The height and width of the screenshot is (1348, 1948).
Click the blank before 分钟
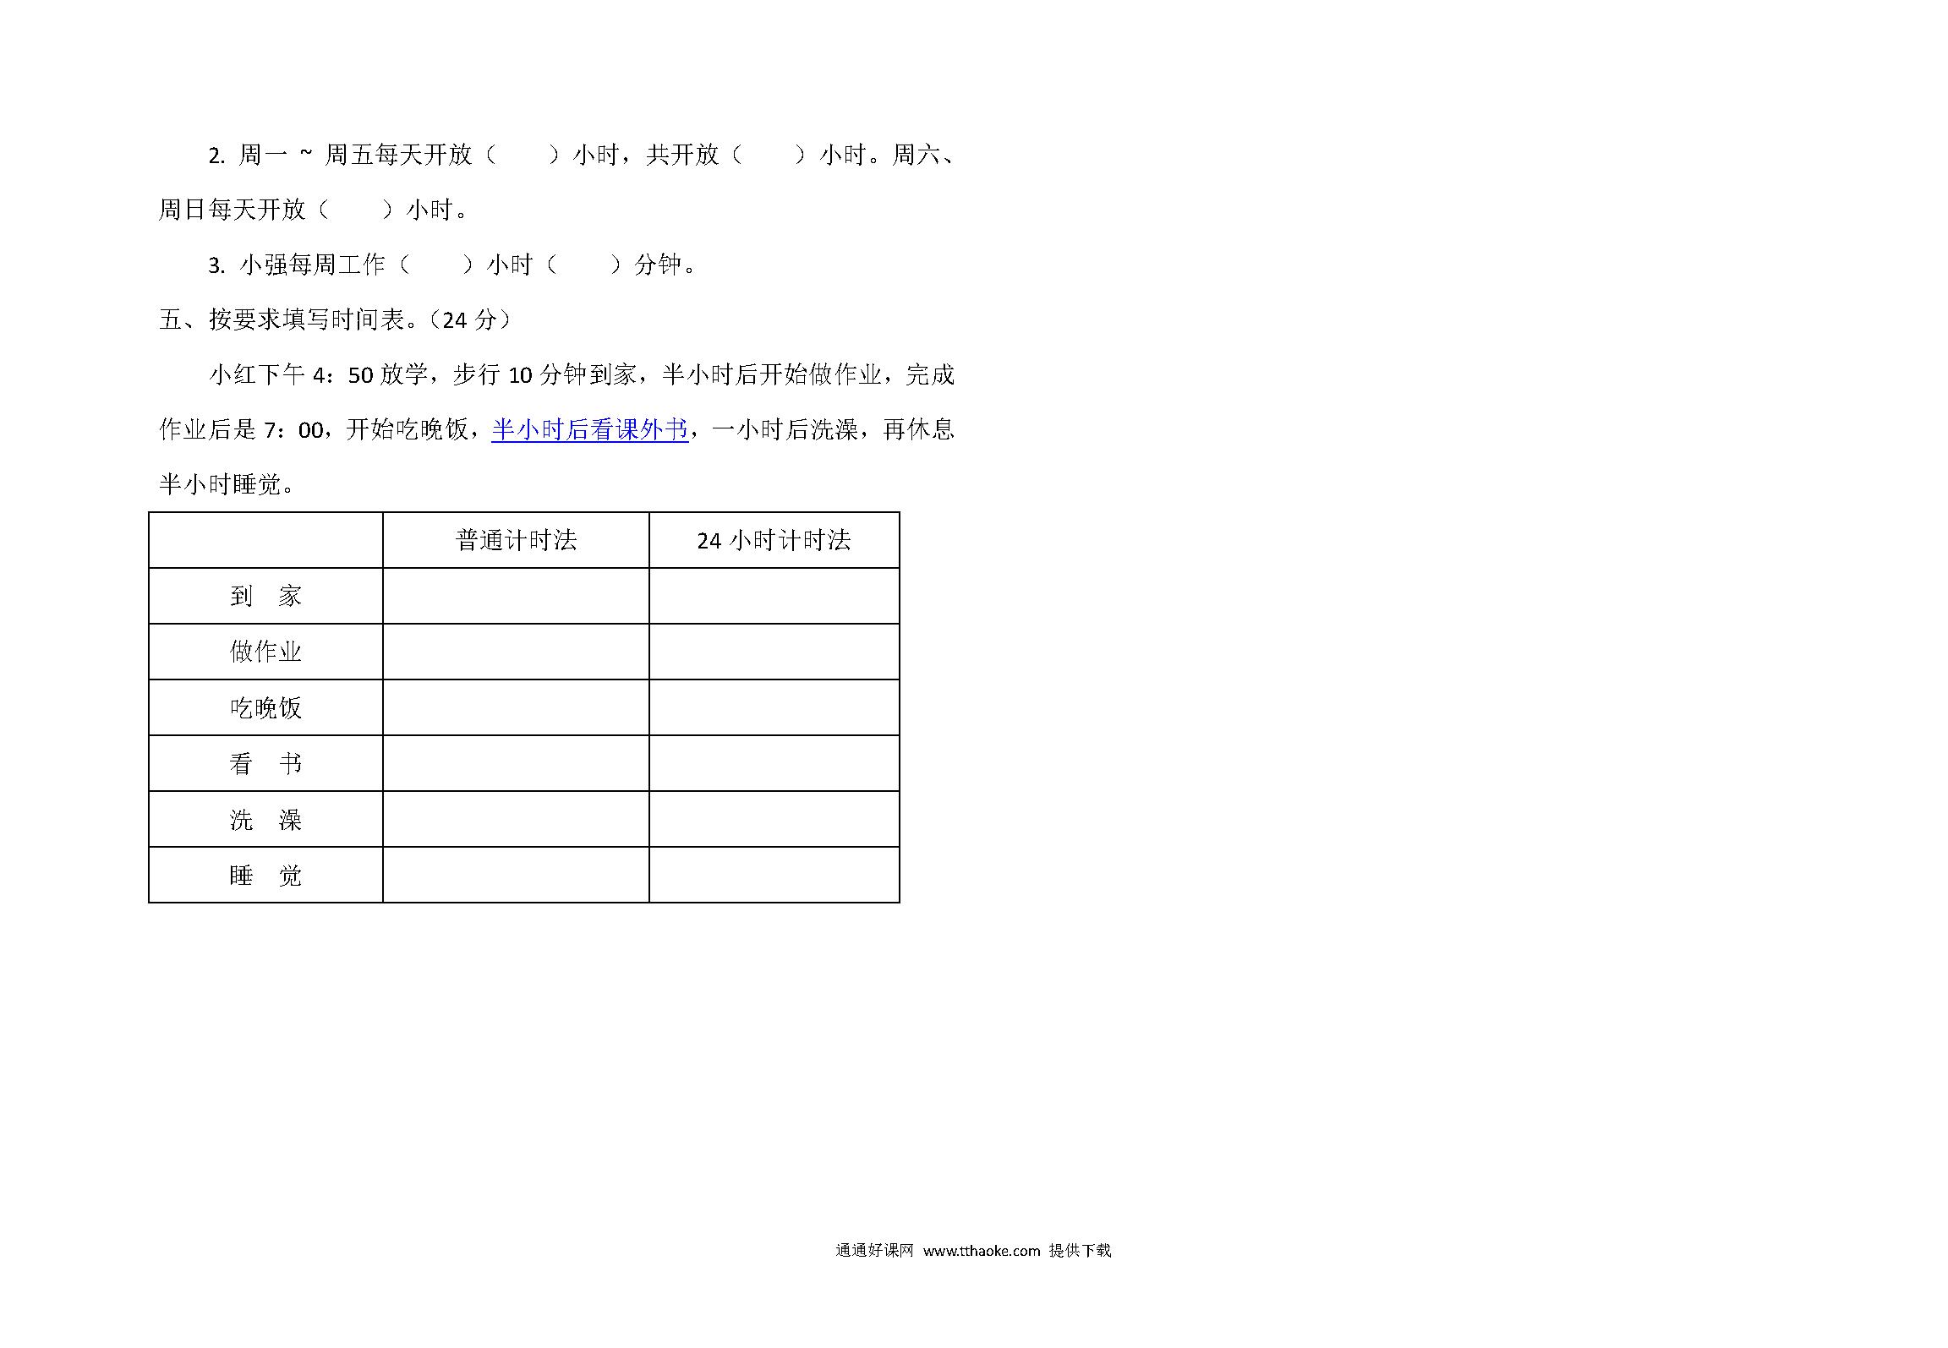coord(584,265)
